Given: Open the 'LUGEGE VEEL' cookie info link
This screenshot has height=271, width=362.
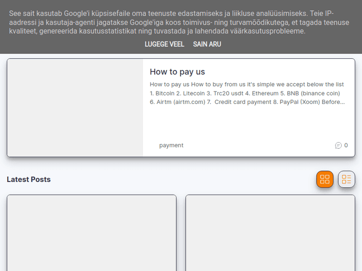Looking at the screenshot, I should tap(164, 44).
